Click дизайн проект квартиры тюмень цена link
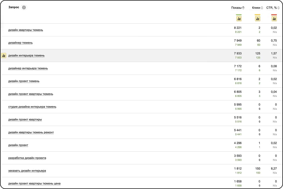 pyautogui.click(x=34, y=184)
